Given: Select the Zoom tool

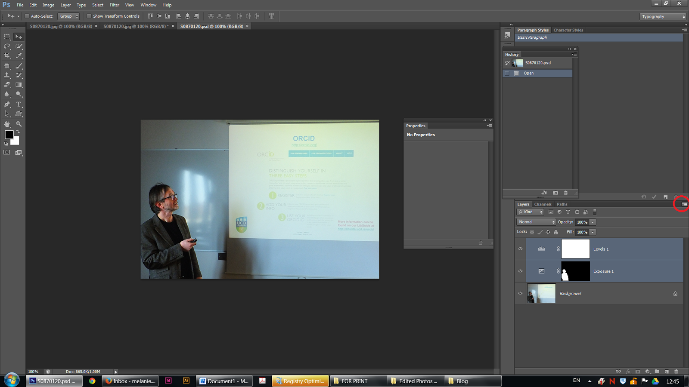Looking at the screenshot, I should pos(19,123).
